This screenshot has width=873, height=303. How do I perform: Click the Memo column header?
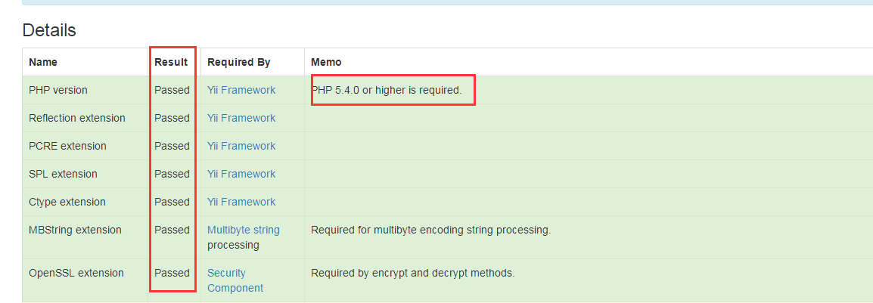click(x=326, y=62)
